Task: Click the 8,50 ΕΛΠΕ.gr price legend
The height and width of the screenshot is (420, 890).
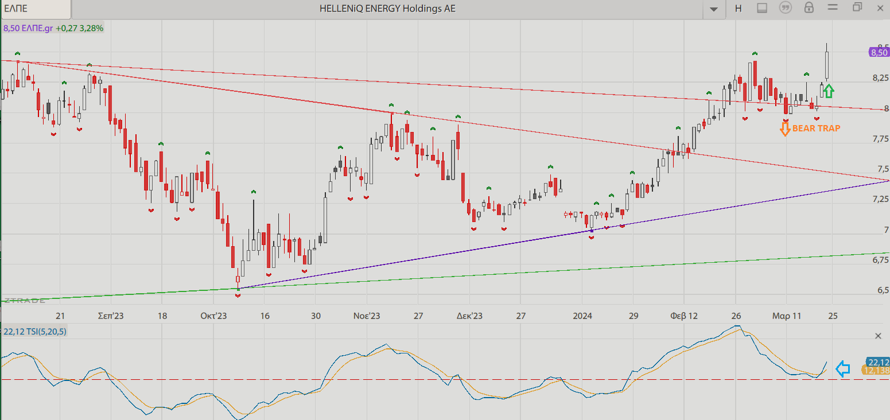Action: coord(53,28)
